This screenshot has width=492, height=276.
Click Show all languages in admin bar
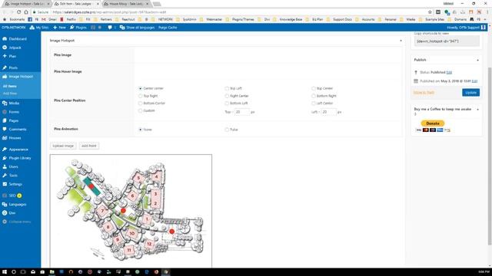click(x=137, y=28)
